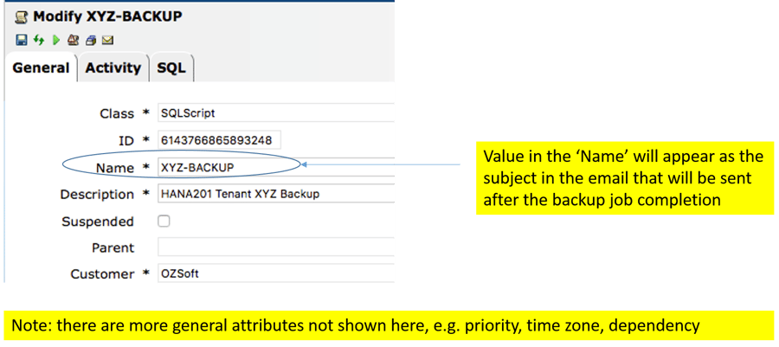Click the green run play icon

(56, 40)
